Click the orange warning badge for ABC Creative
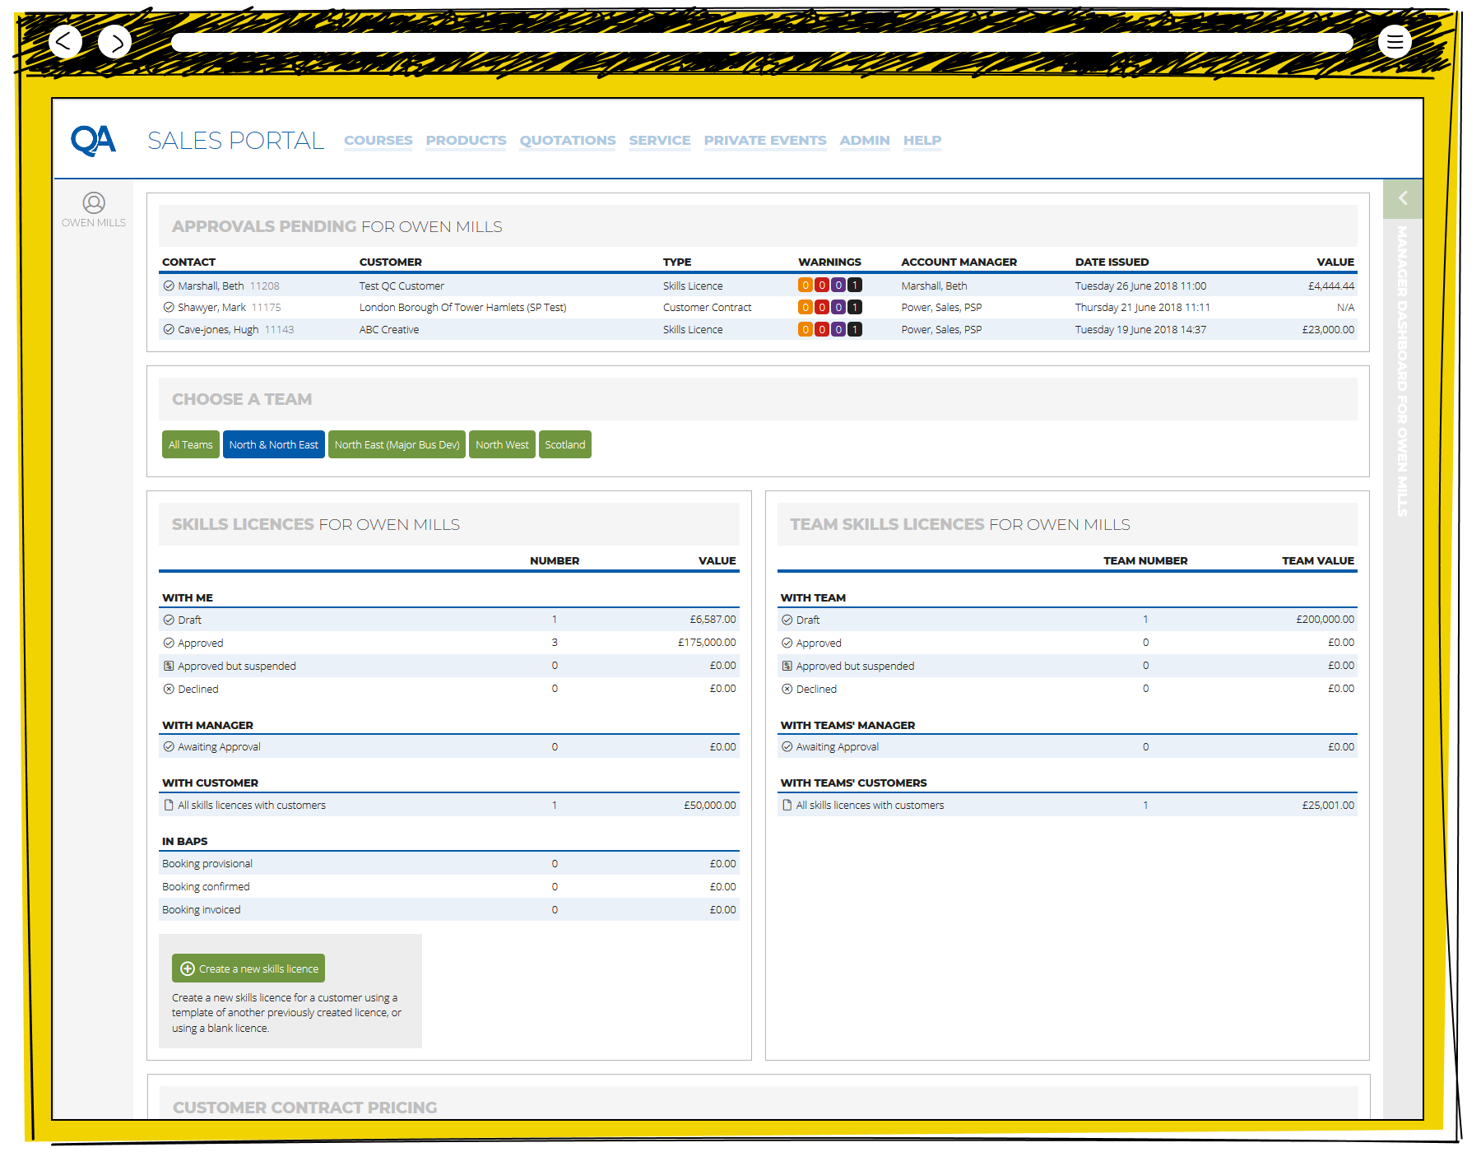The height and width of the screenshot is (1152, 1481). tap(805, 330)
